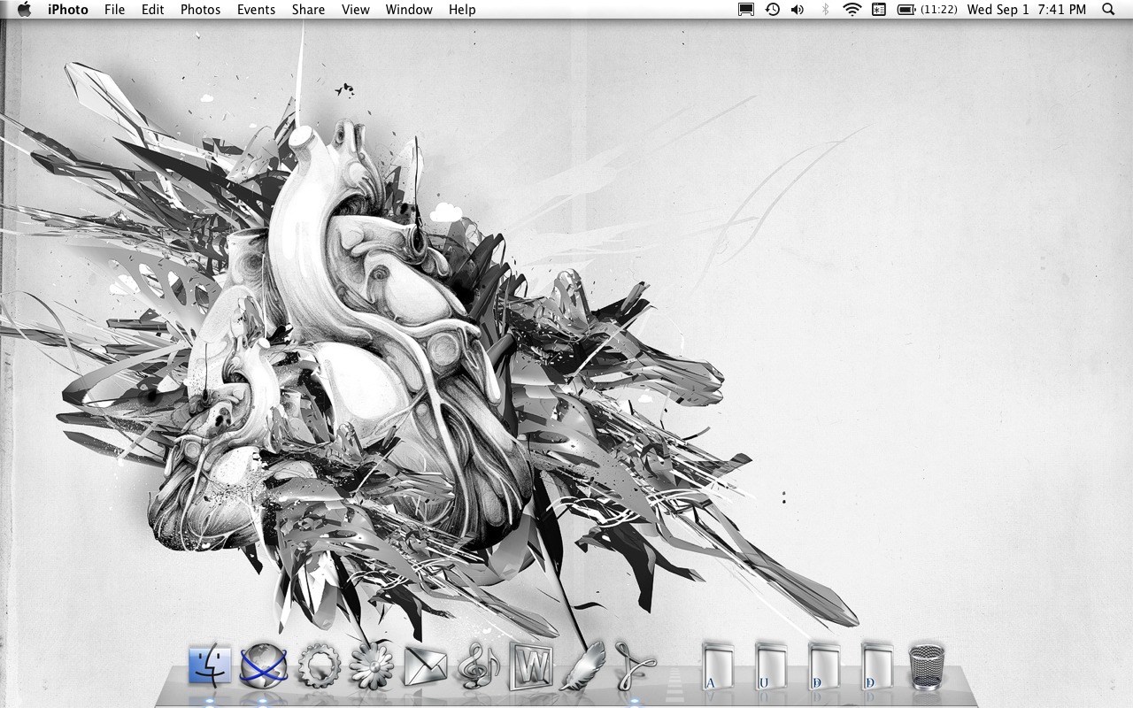The width and height of the screenshot is (1133, 708).
Task: Click the display mirroring menu bar icon
Action: click(x=746, y=10)
